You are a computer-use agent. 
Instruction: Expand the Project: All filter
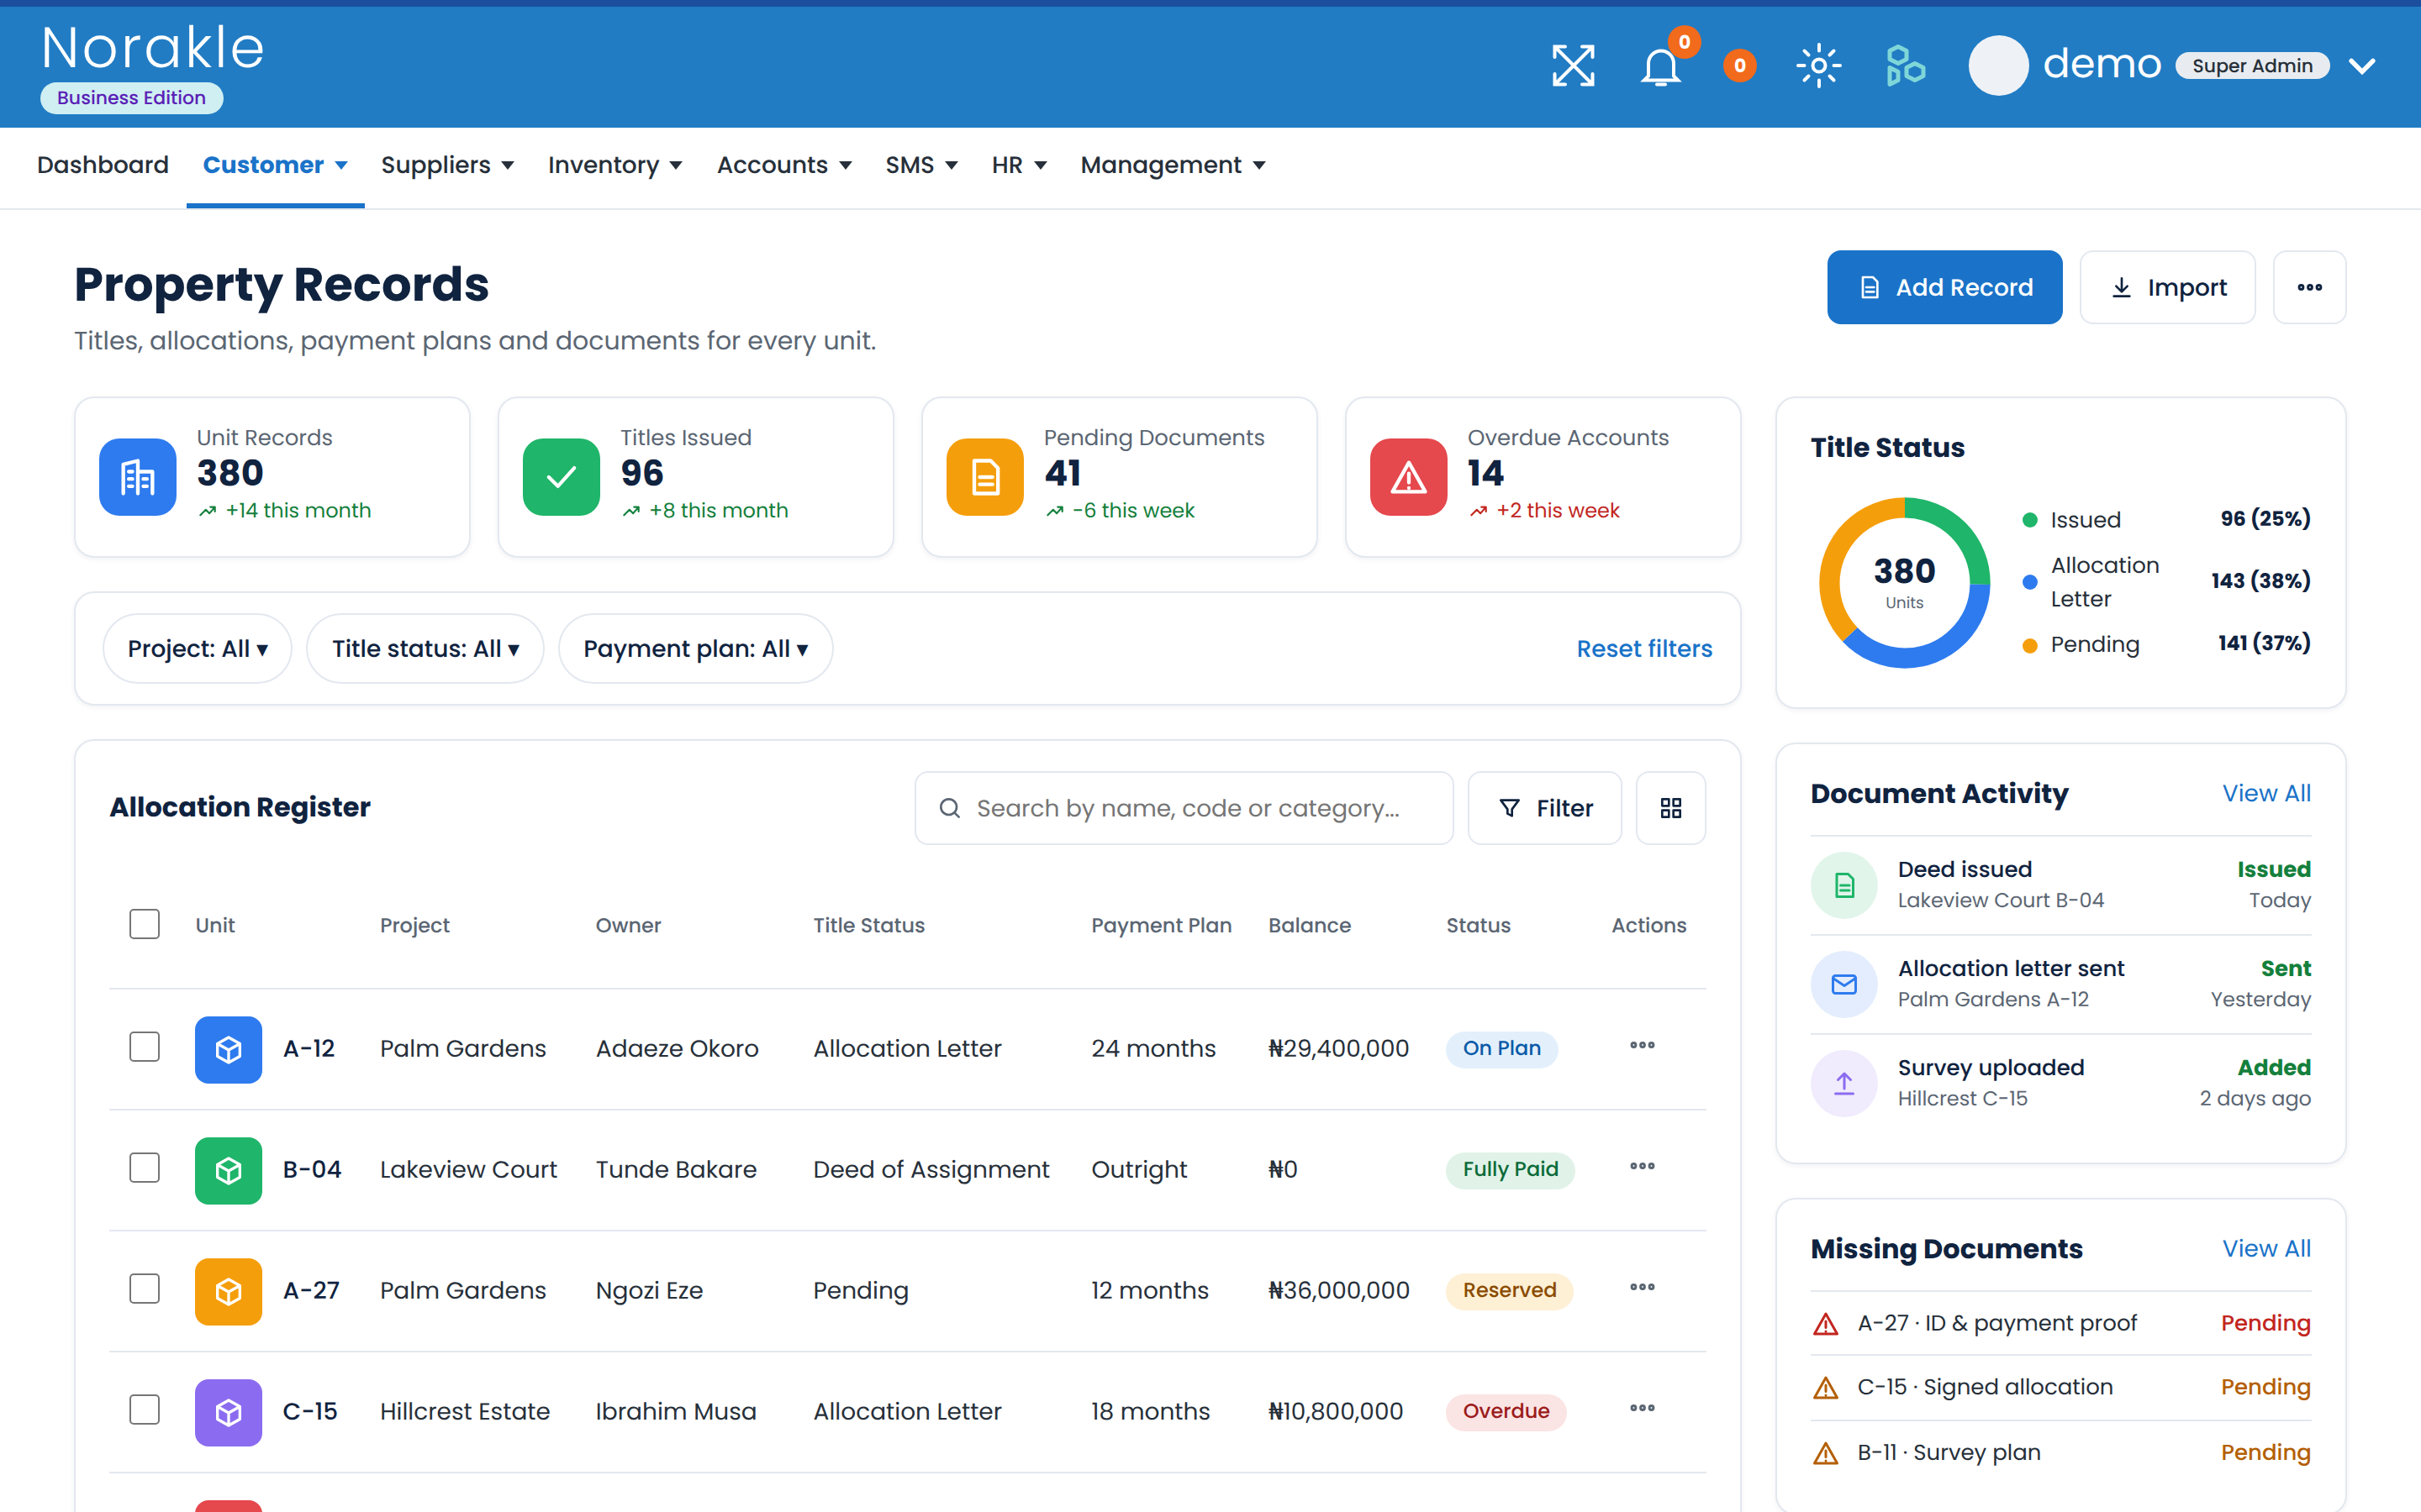coord(197,648)
